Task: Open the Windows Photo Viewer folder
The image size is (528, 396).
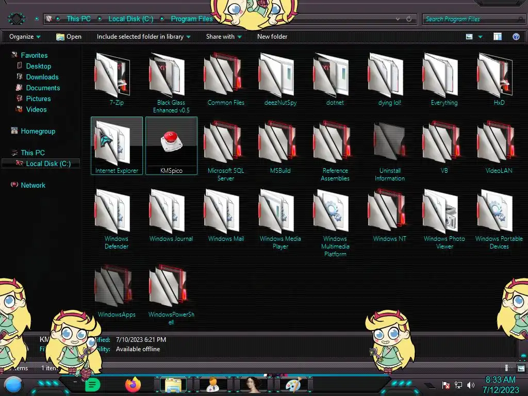Action: tap(444, 219)
